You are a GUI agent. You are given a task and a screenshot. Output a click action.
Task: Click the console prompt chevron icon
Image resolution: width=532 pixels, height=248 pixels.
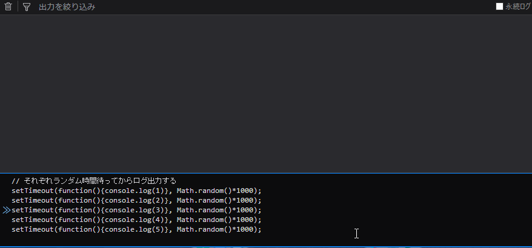click(7, 210)
